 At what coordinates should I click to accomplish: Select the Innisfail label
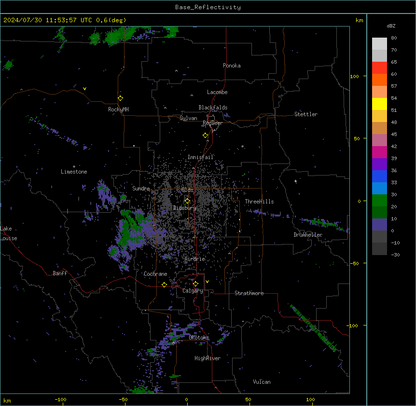coord(200,157)
